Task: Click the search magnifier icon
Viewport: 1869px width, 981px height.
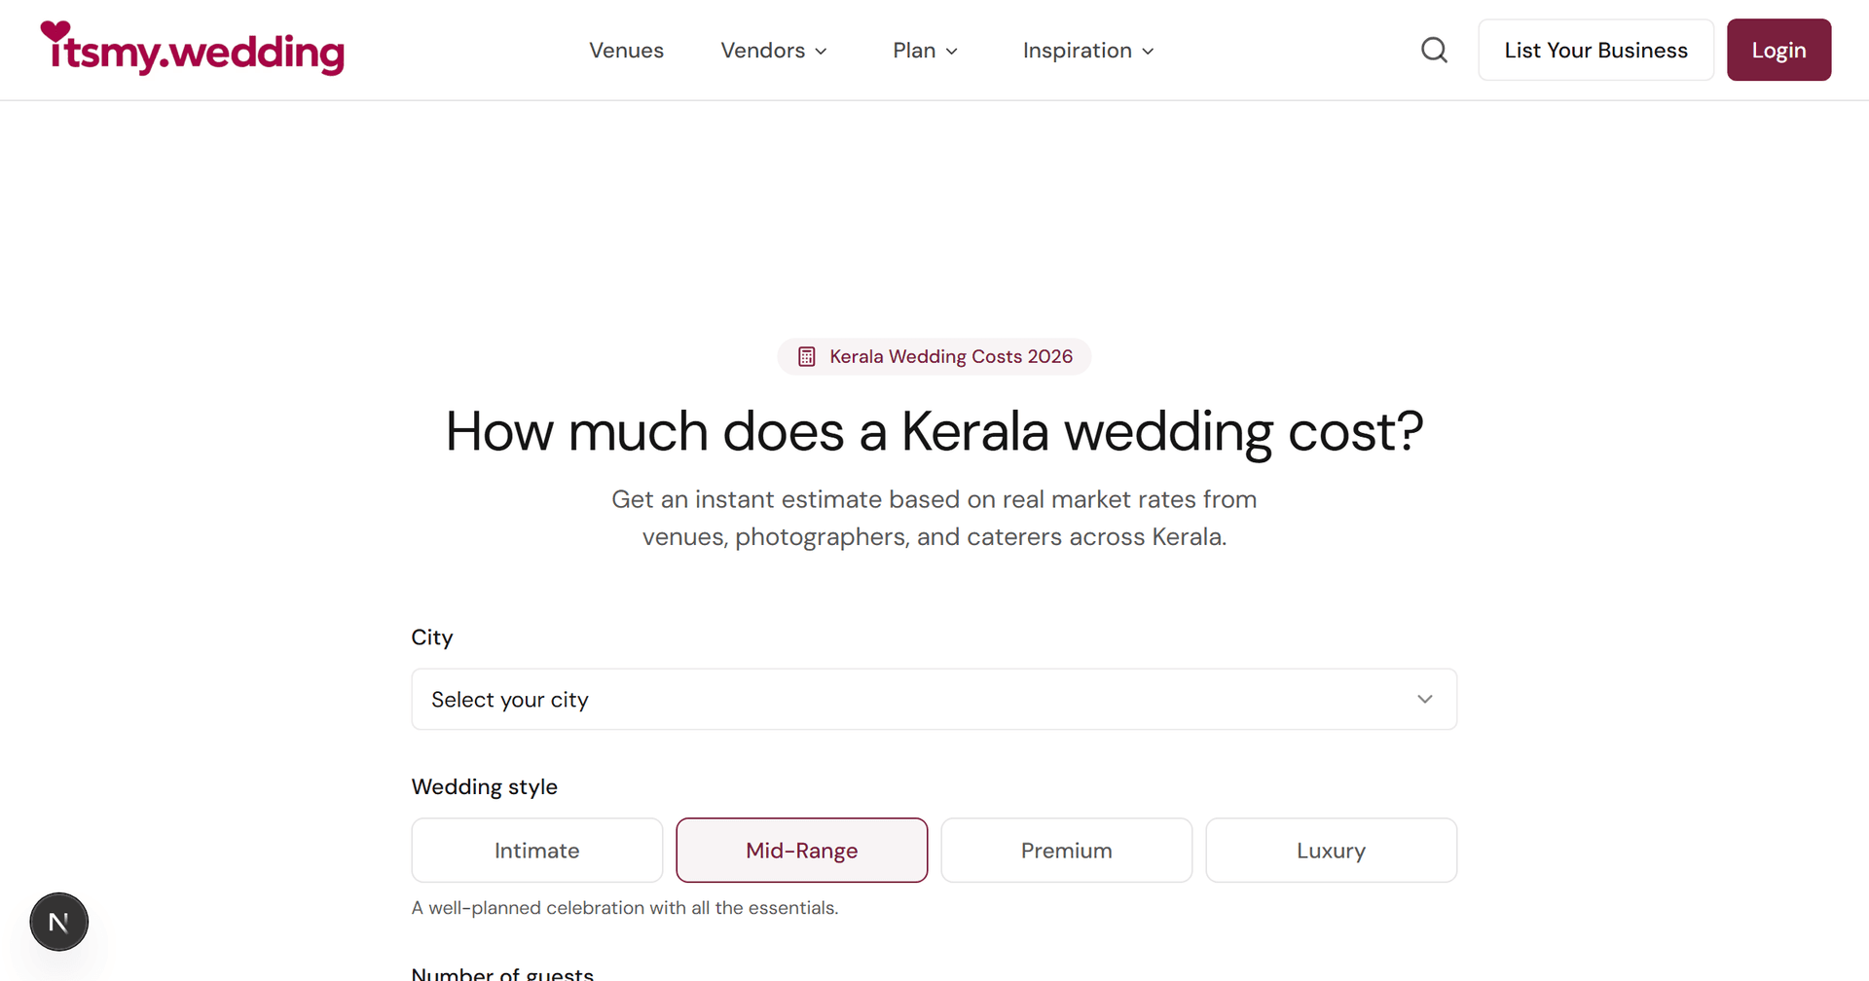Action: click(1434, 50)
